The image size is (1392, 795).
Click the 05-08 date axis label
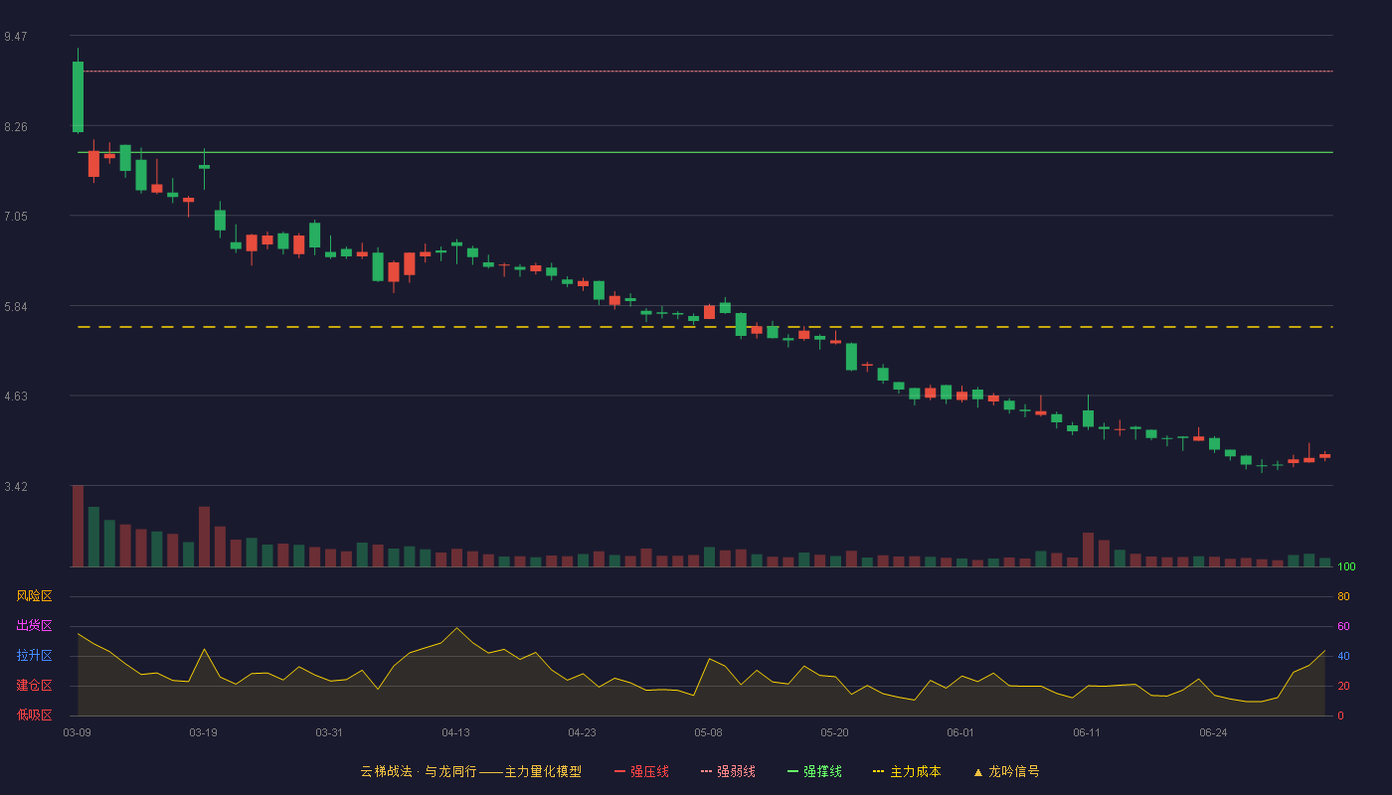point(708,732)
